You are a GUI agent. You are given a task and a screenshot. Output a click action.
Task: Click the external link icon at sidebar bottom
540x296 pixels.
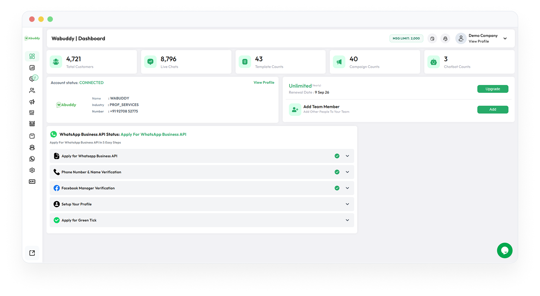coord(32,252)
